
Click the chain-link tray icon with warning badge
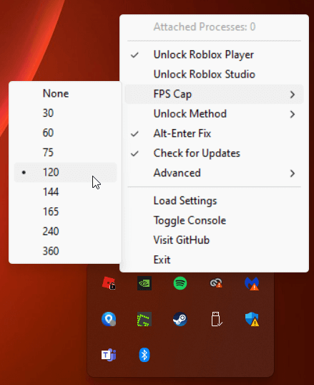[216, 283]
